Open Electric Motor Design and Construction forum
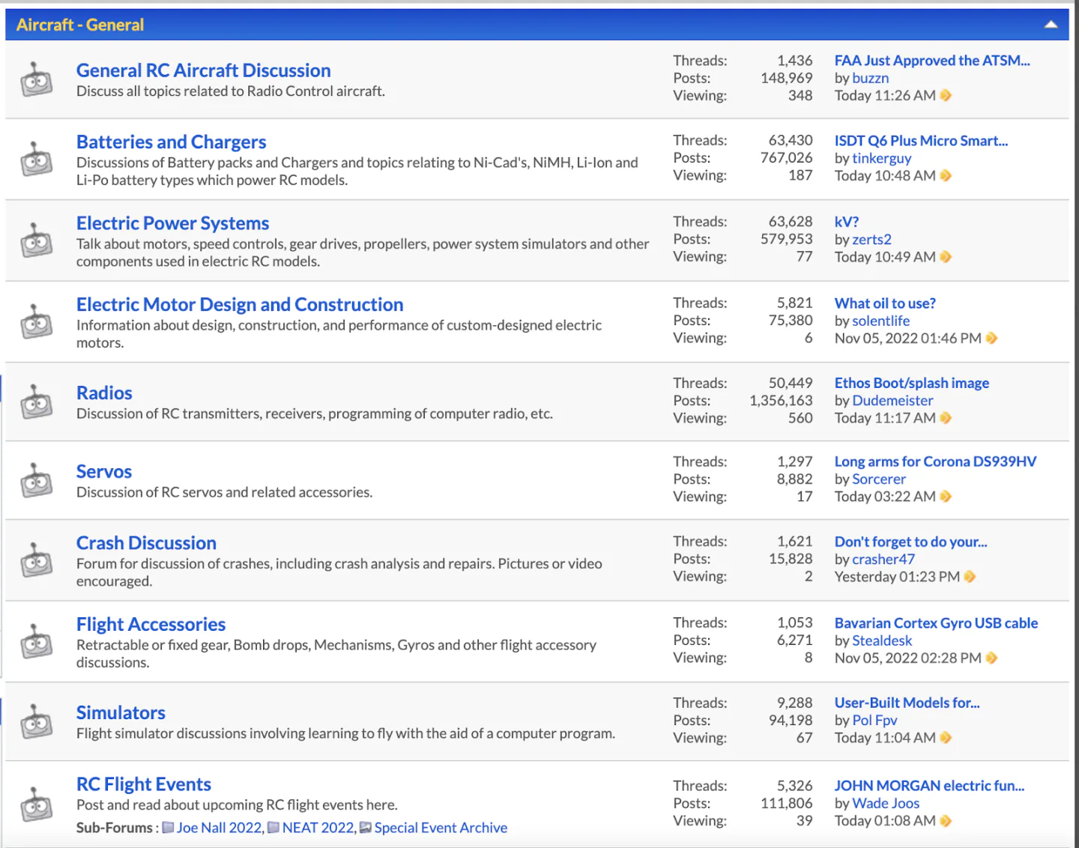The height and width of the screenshot is (848, 1079). pos(240,304)
